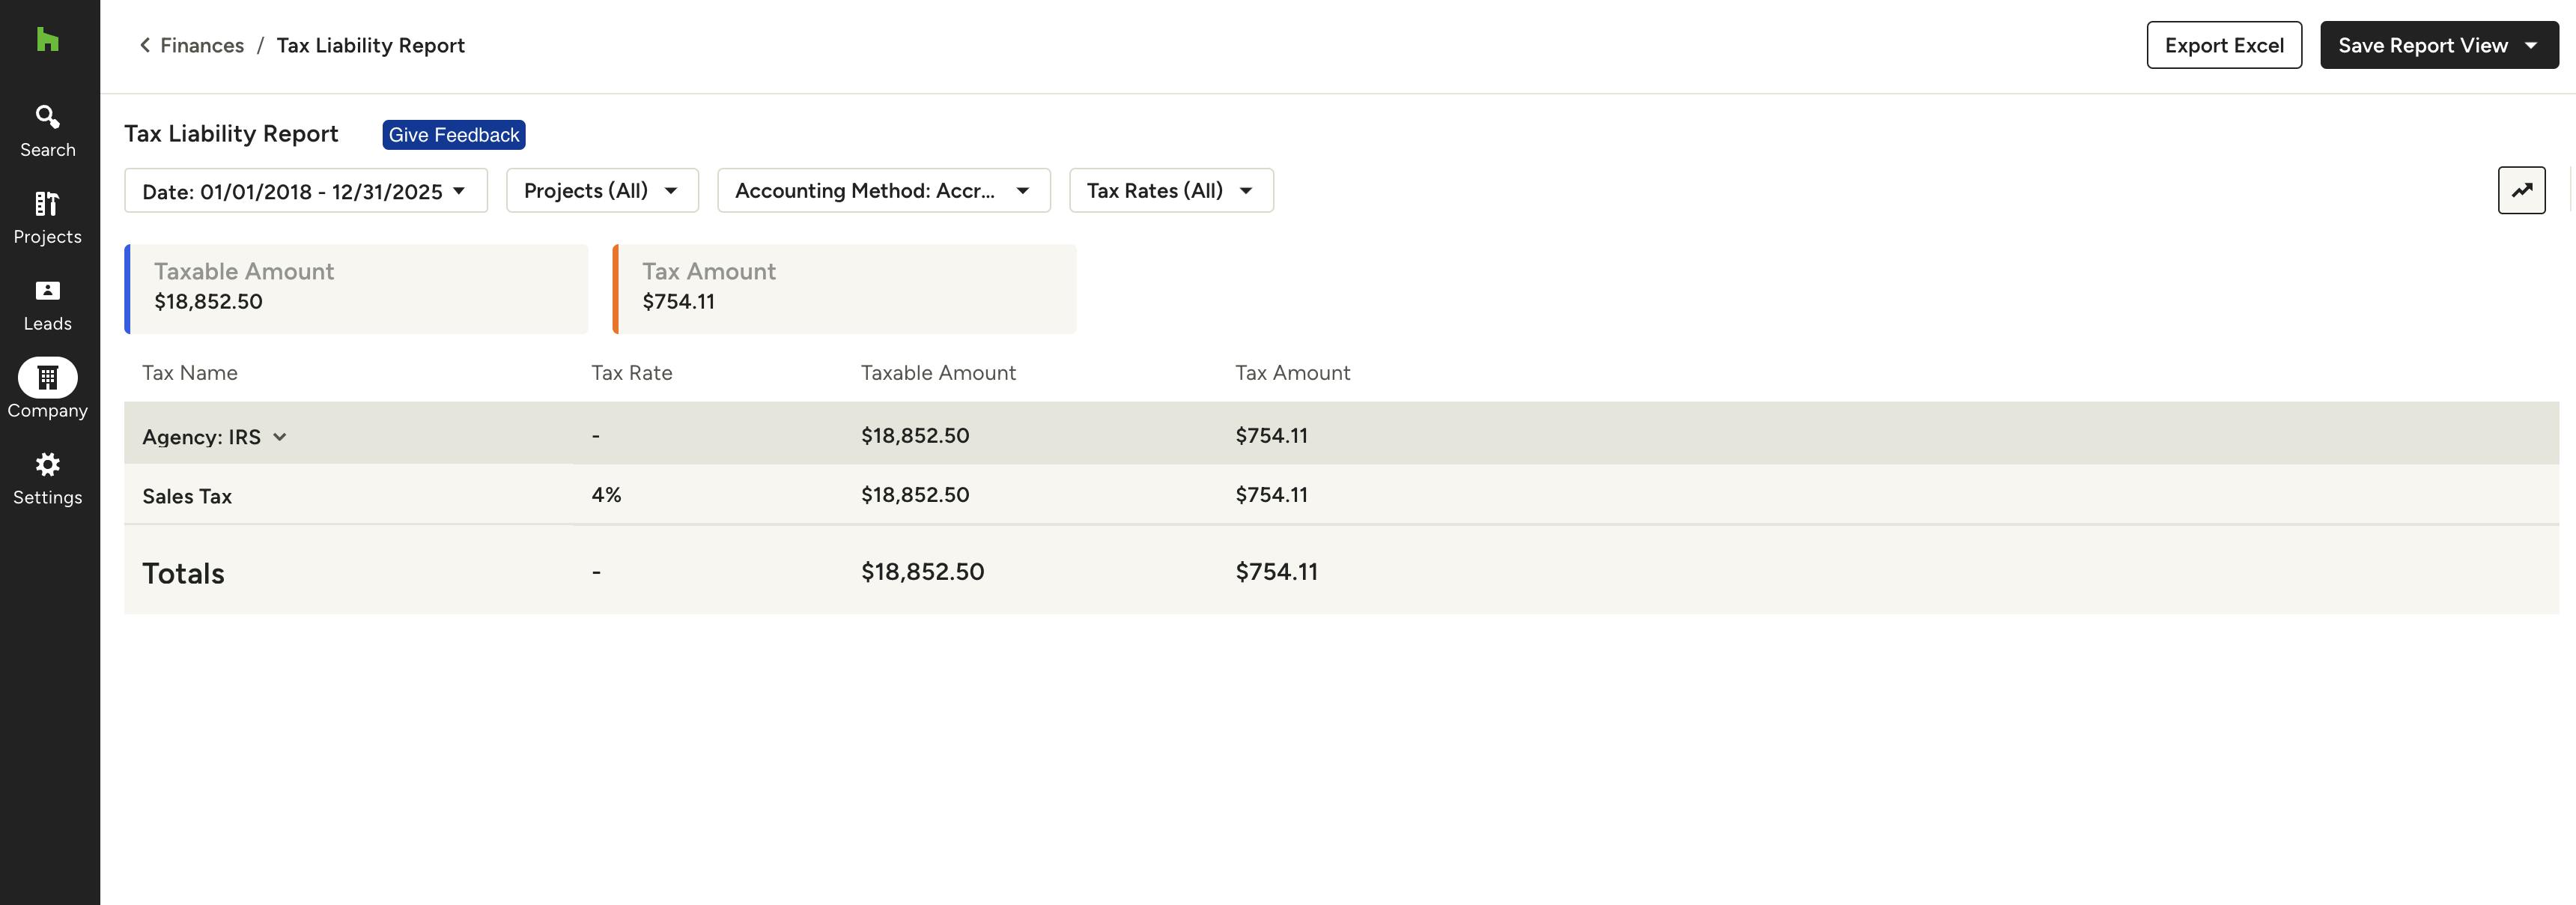Select the Taxable Amount summary card
Screen dimensions: 2576x905
[x=356, y=288]
